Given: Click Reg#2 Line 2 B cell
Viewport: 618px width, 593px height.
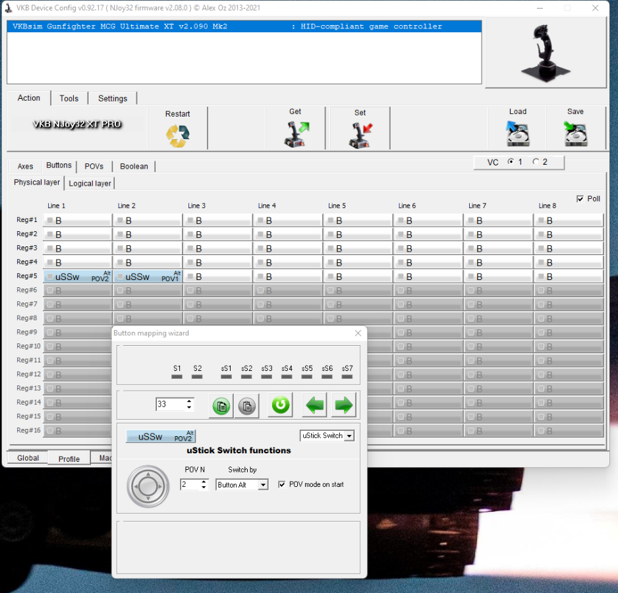Looking at the screenshot, I should 148,234.
